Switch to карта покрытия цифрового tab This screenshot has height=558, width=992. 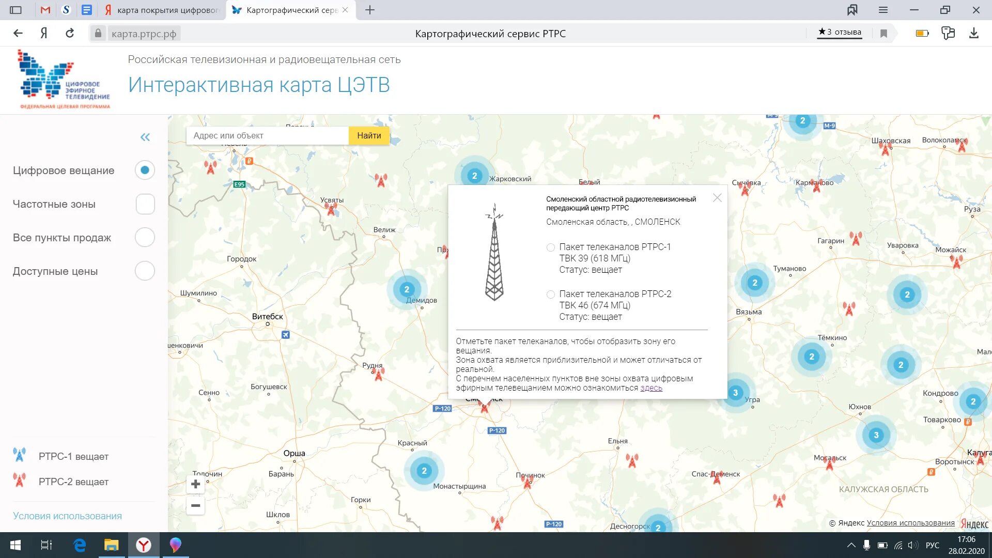(162, 10)
